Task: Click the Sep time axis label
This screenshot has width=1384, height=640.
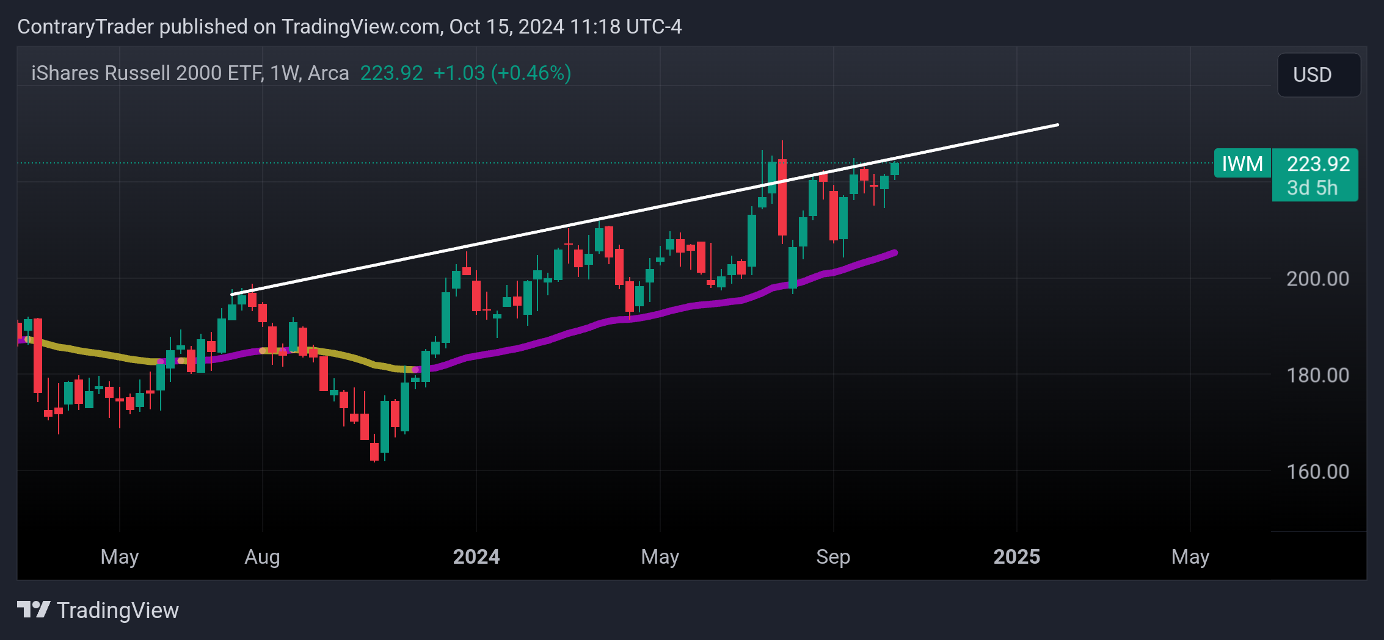Action: pyautogui.click(x=833, y=557)
